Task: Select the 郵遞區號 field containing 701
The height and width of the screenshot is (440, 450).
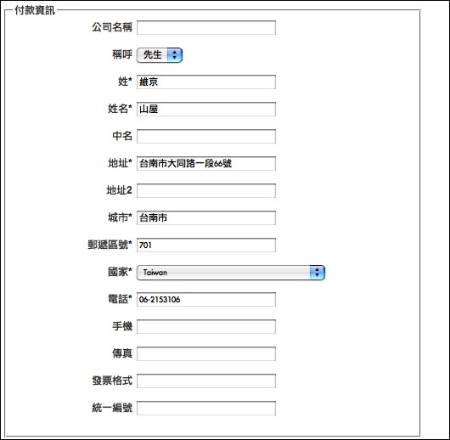Action: 206,245
